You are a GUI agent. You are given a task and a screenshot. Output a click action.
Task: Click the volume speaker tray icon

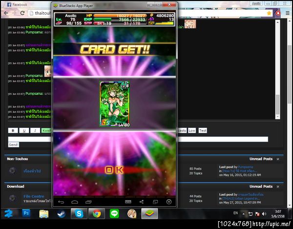[264, 214]
